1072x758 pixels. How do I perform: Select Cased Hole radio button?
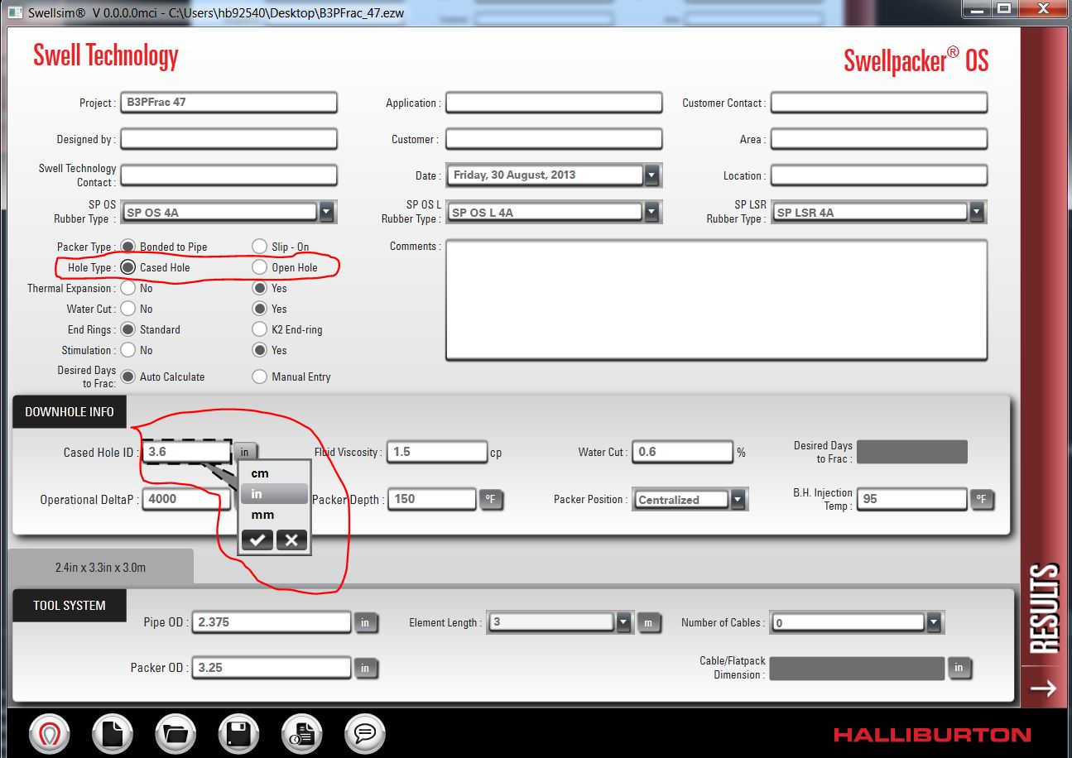coord(127,267)
